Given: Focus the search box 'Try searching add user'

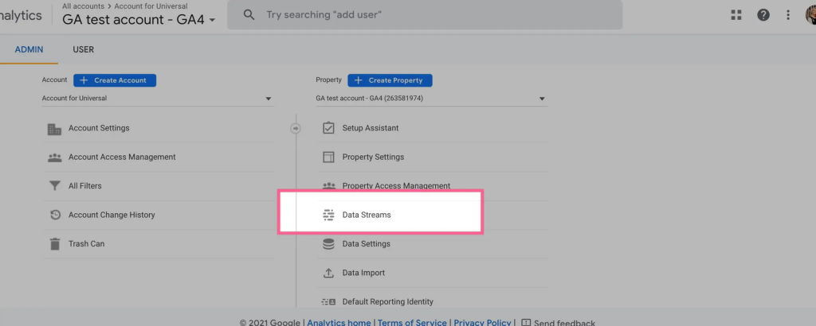Looking at the screenshot, I should (x=425, y=15).
